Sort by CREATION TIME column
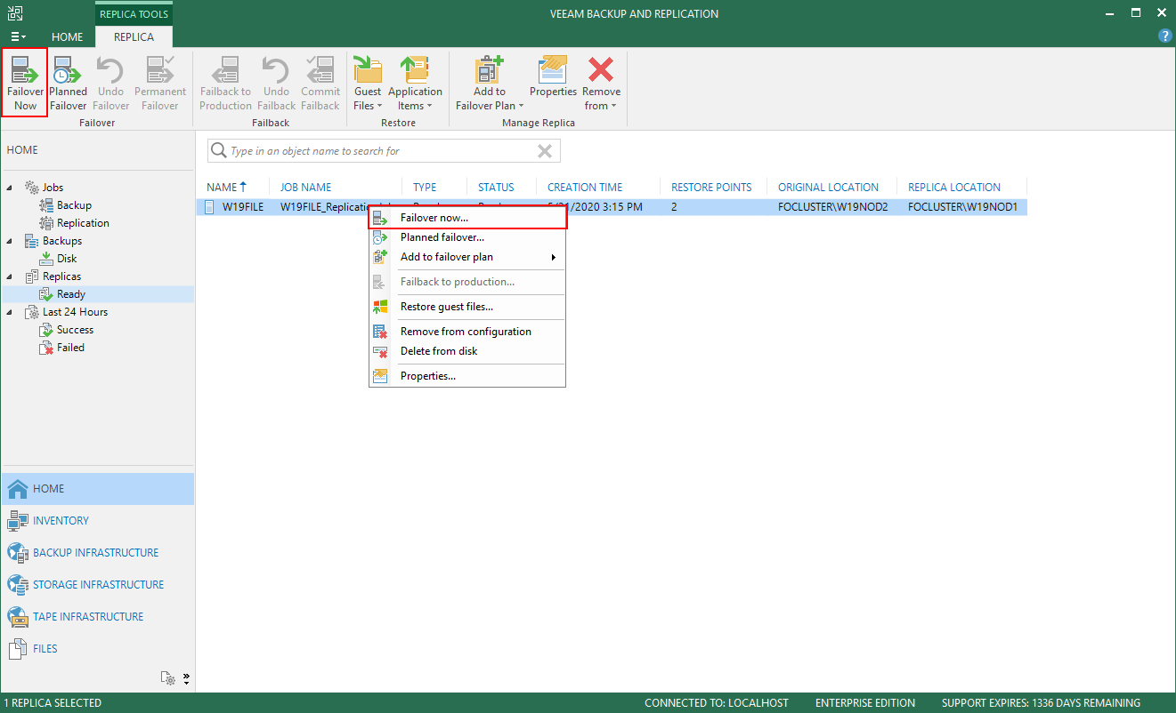1176x713 pixels. tap(585, 187)
